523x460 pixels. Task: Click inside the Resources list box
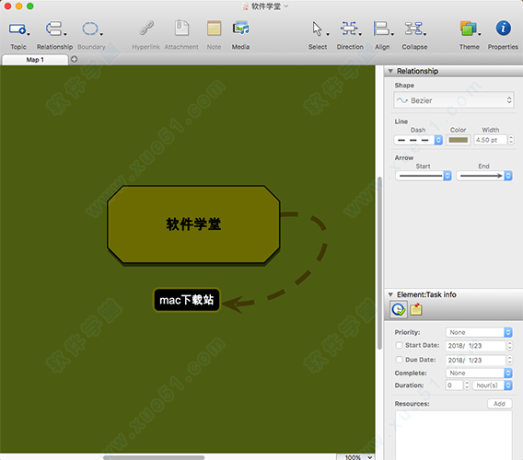tap(454, 435)
